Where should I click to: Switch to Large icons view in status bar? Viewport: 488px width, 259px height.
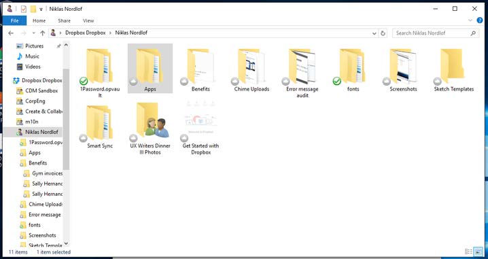[x=478, y=252]
